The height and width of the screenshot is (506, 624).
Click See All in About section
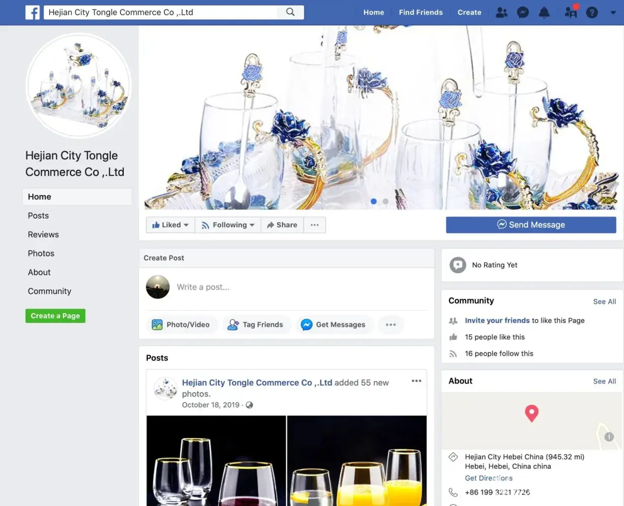[604, 382]
